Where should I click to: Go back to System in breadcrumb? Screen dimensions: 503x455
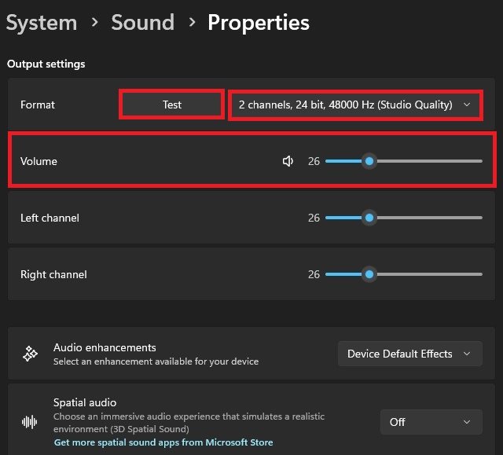point(42,23)
